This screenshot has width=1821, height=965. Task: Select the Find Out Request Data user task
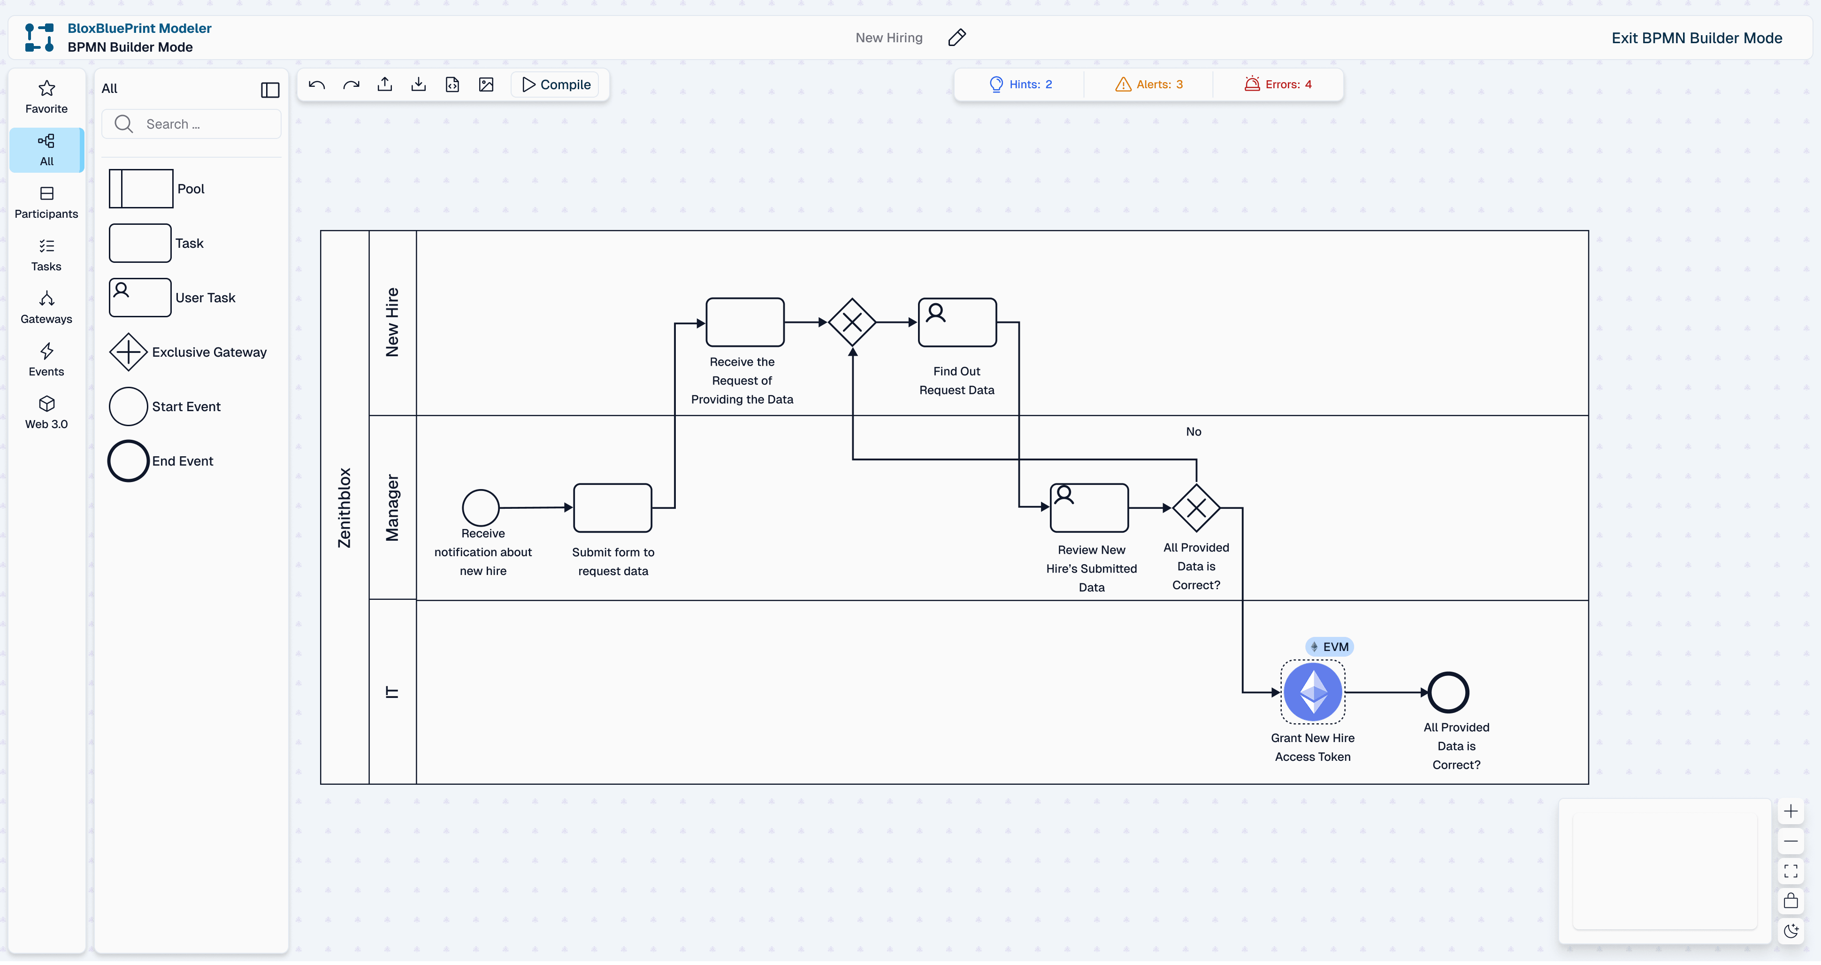(956, 323)
